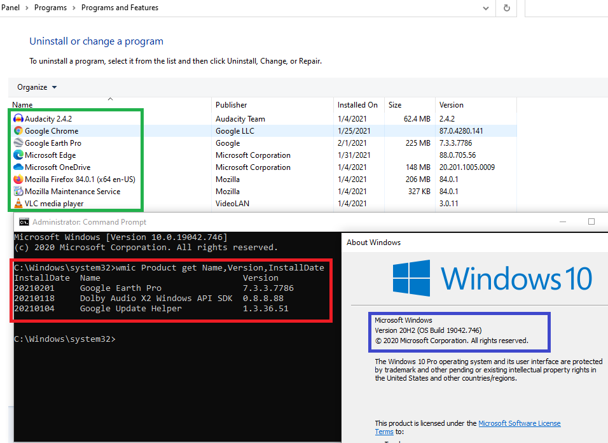608x443 pixels.
Task: Click version 88.0.705.56 cell
Action: (457, 155)
